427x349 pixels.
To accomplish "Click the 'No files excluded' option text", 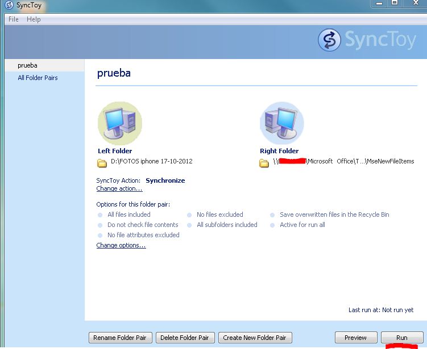I will (220, 215).
